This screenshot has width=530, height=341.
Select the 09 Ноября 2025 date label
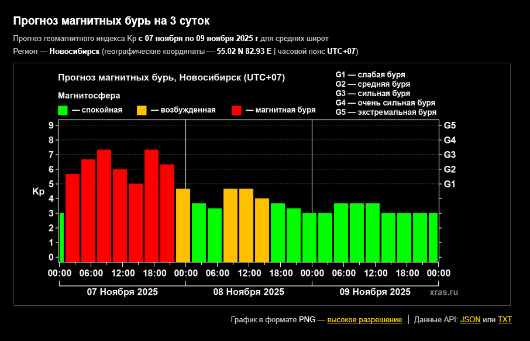coord(375,292)
